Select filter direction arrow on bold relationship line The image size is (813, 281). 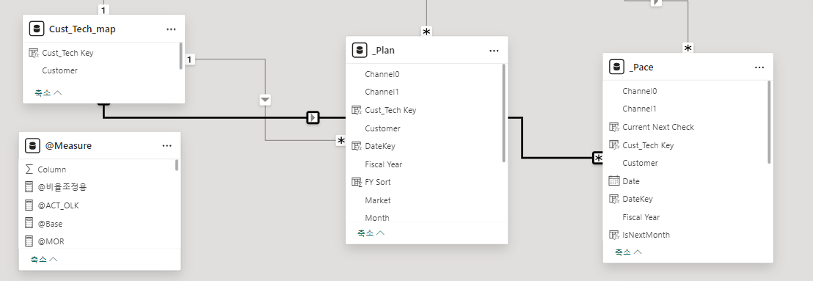click(313, 117)
